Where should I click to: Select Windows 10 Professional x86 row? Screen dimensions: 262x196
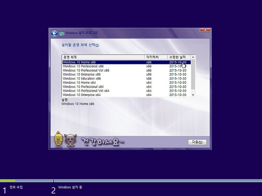127,66
